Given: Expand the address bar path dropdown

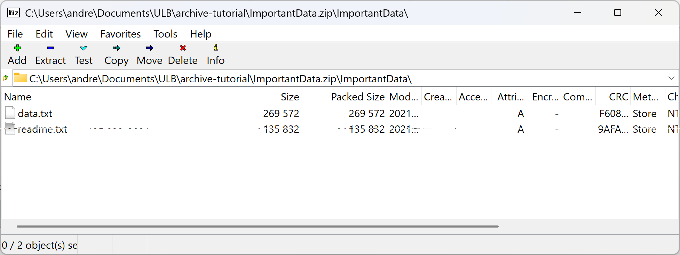Looking at the screenshot, I should pos(671,78).
